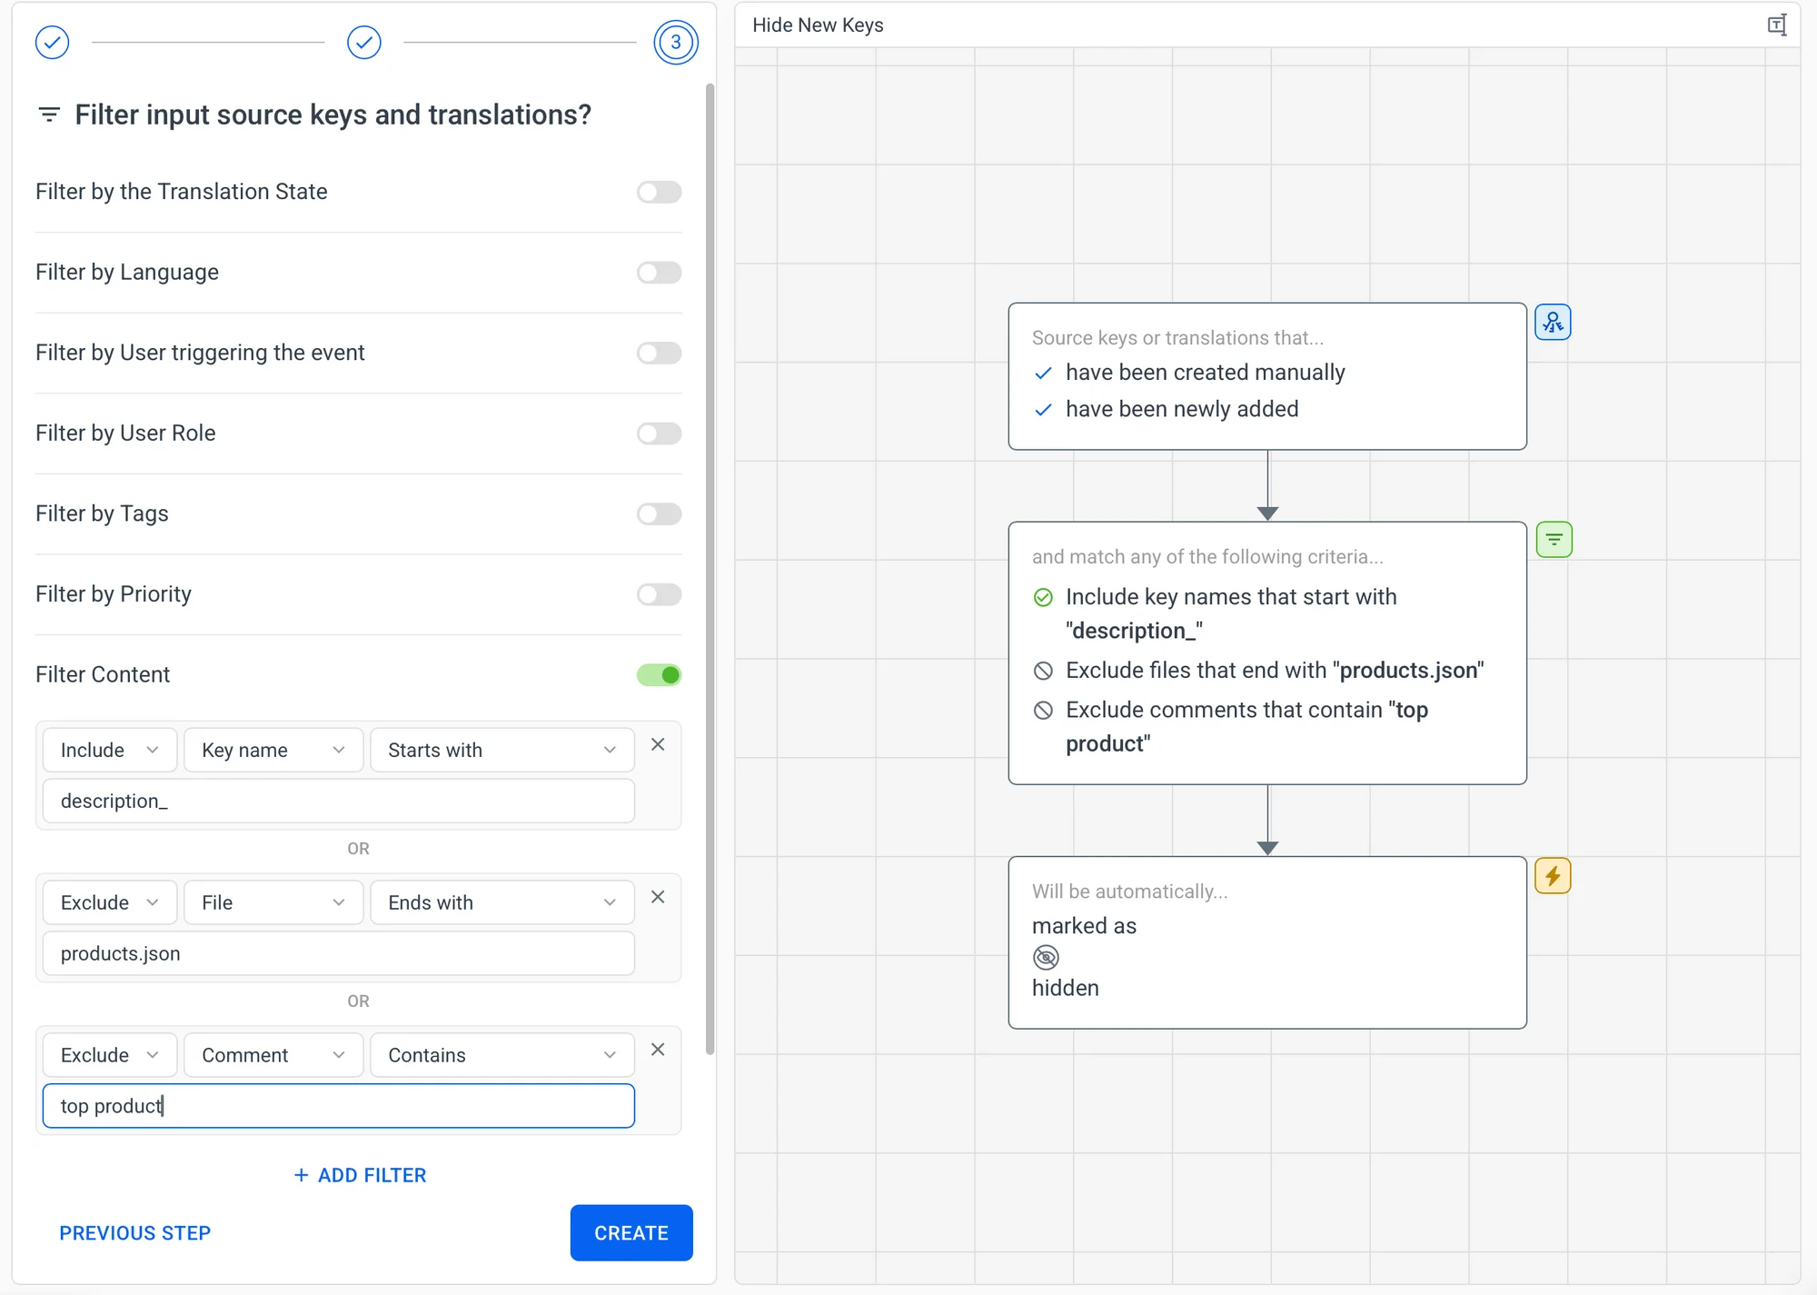Click the green filter icon beside criteria box
Viewport: 1817px width, 1295px height.
tap(1554, 540)
